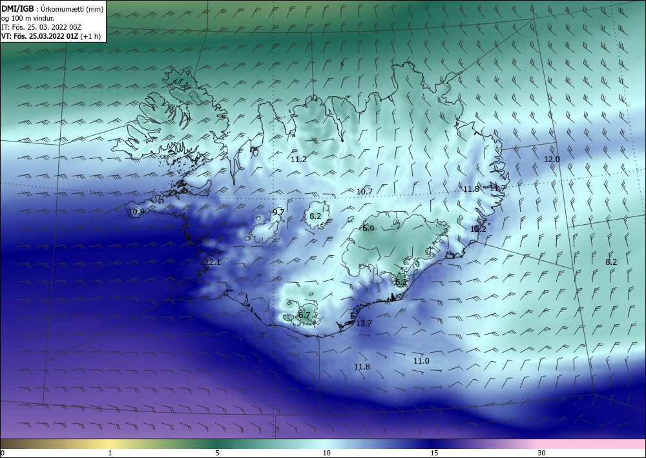Click the 11.0 value over the sea
This screenshot has width=646, height=458.
(421, 361)
